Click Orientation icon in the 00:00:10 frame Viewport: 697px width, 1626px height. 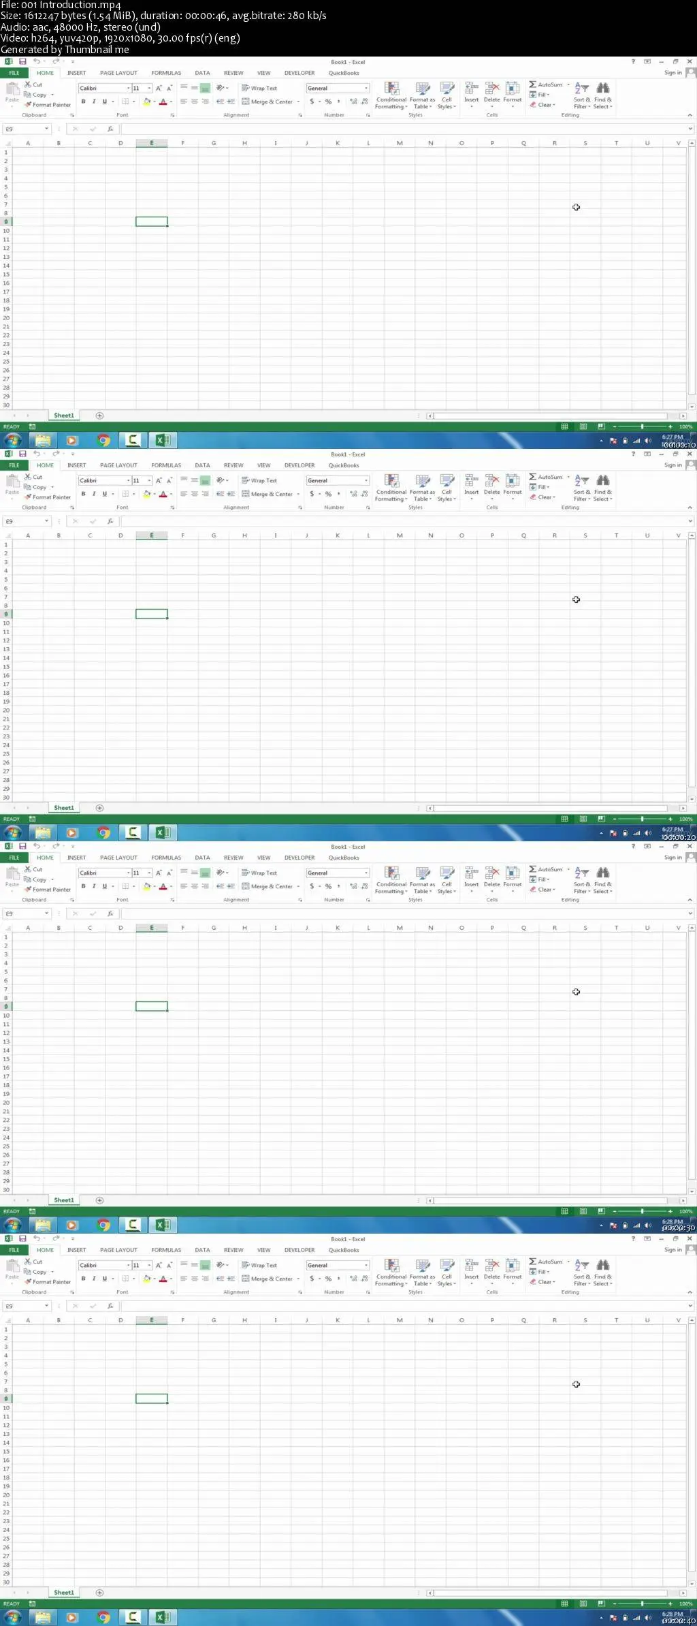click(x=221, y=88)
